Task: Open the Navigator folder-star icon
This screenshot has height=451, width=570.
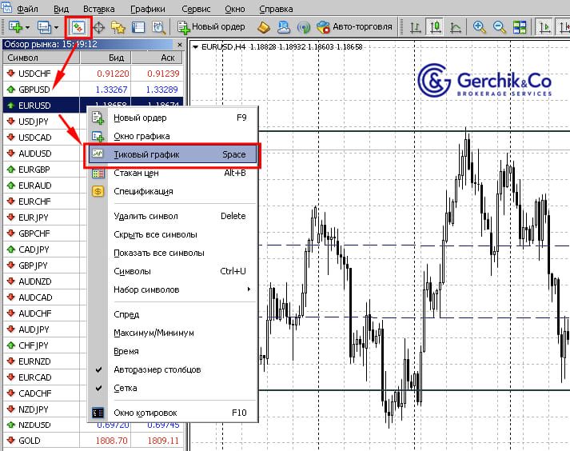Action: coord(118,27)
